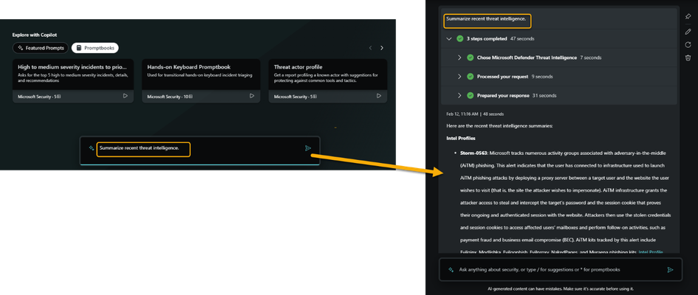Viewport: 698px width, 295px height.
Task: Go to next promptbooks with right arrow
Action: 381,48
